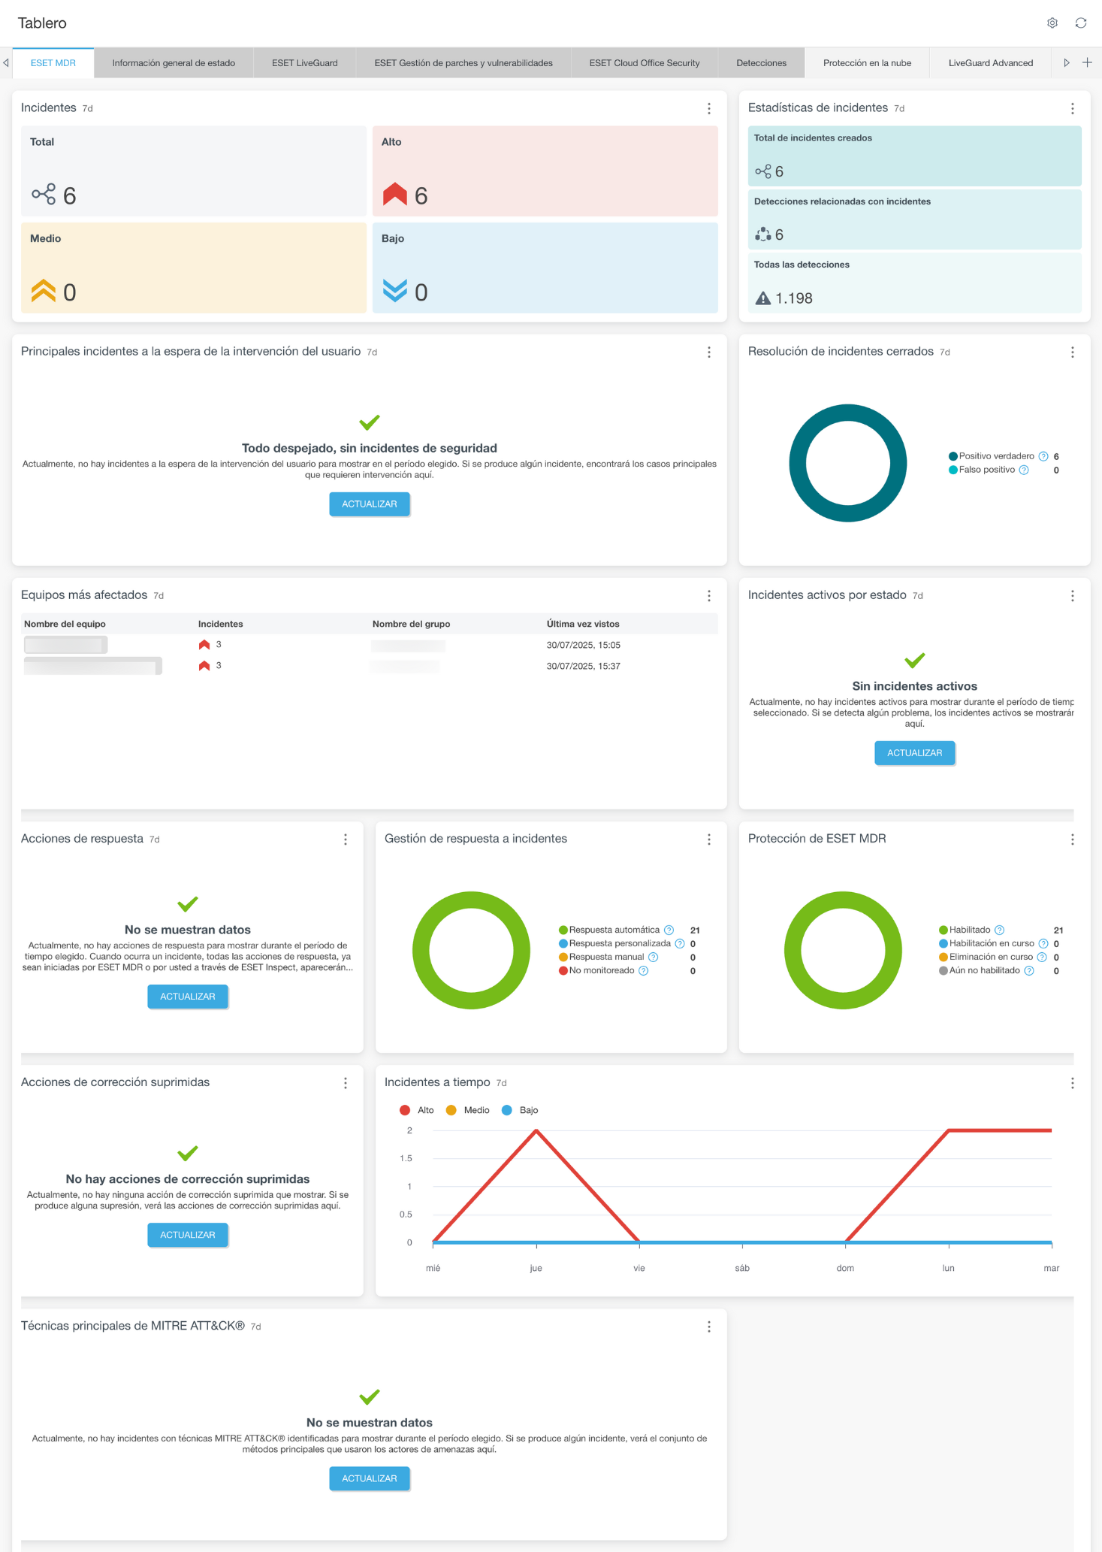
Task: Click ACTUALIZAR under Acciones de respuesta
Action: pos(187,997)
